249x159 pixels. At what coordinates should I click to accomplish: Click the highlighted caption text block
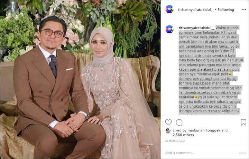(x=210, y=70)
